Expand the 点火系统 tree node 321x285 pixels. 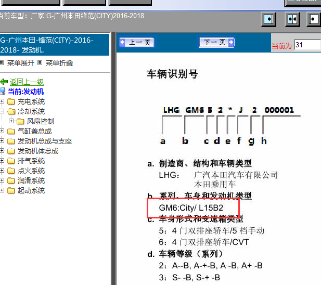pos(2,171)
